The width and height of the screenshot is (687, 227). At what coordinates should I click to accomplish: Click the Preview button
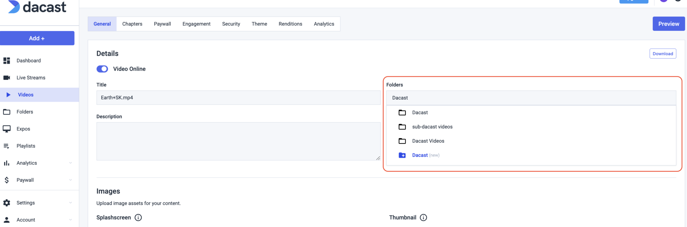click(669, 24)
